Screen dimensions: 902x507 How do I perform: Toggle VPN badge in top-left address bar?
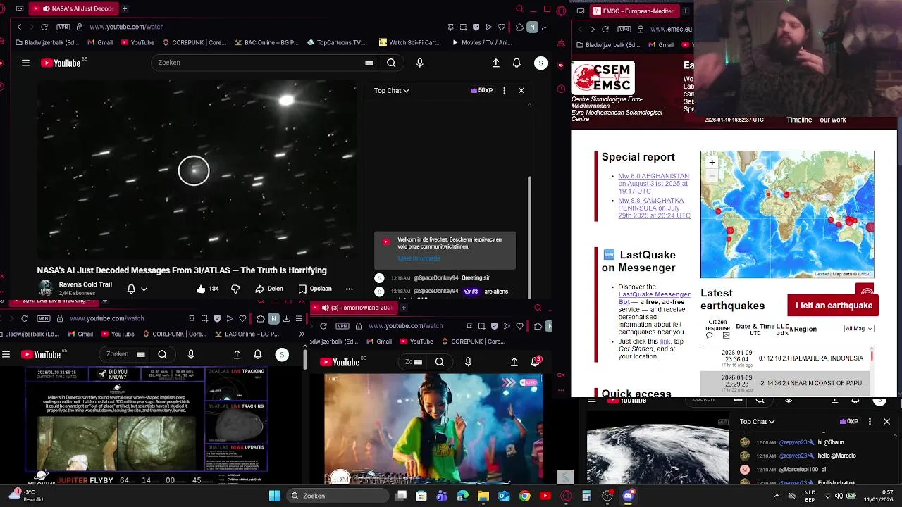point(63,27)
